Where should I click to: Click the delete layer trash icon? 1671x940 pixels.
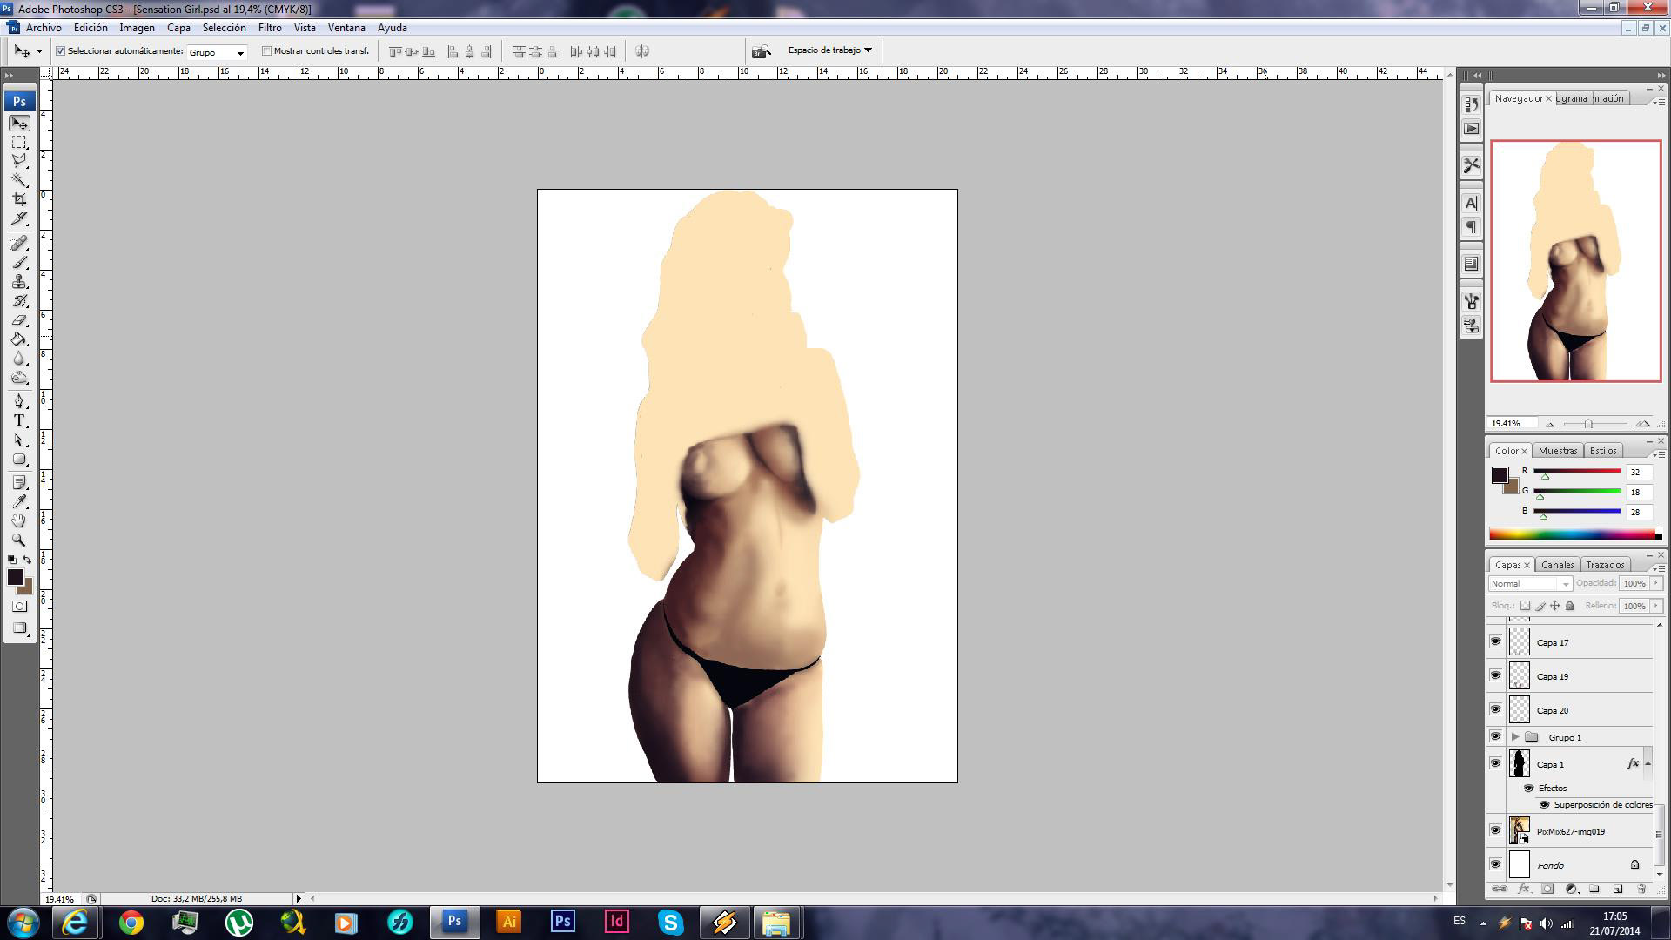1641,889
